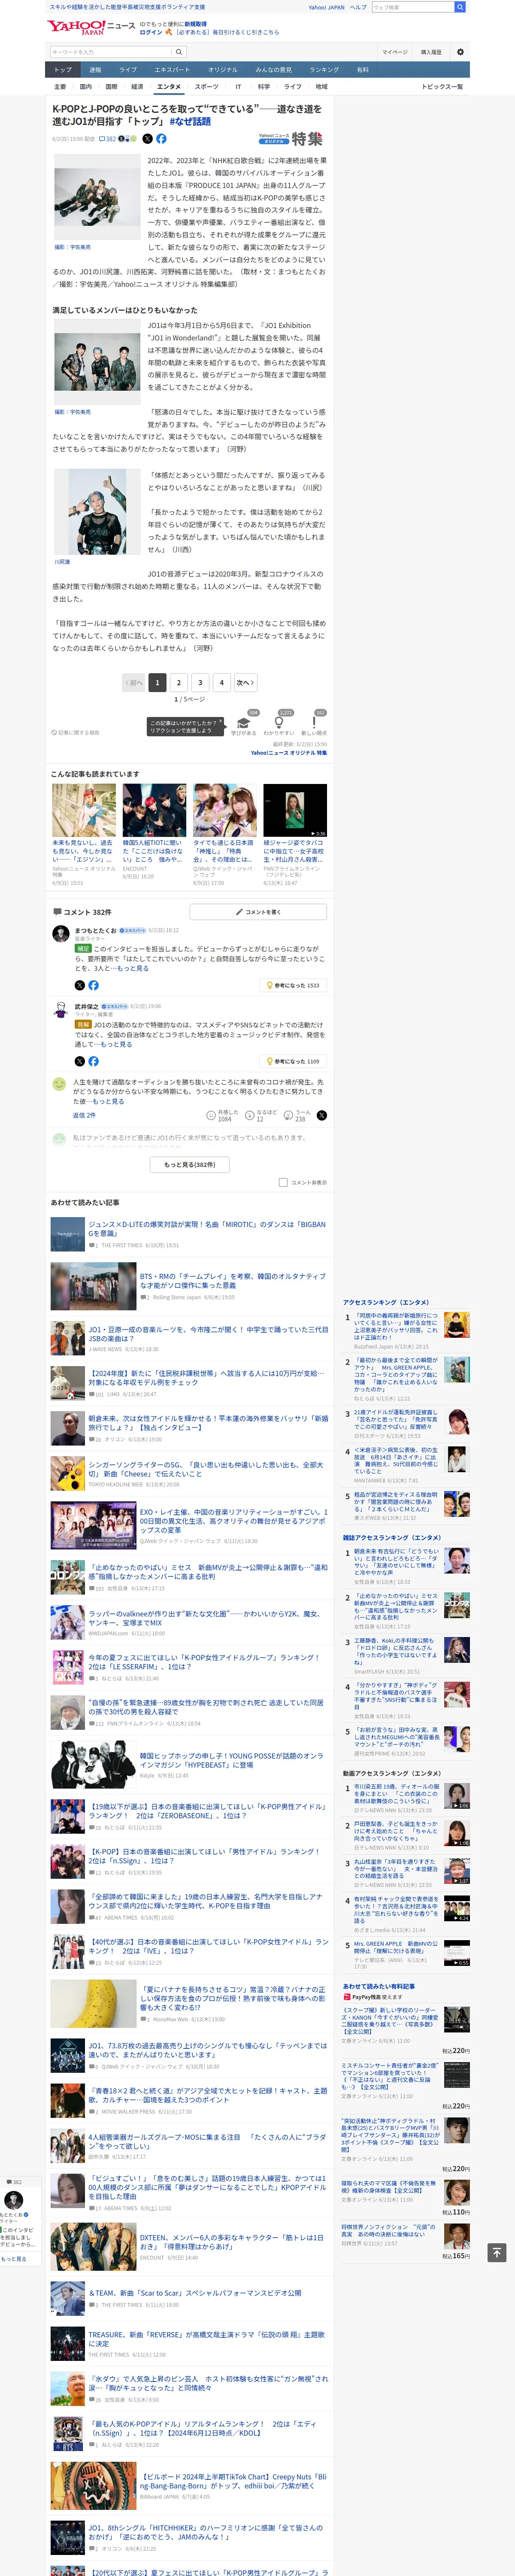Click the 記事に関する報告 report icon link

[76, 732]
